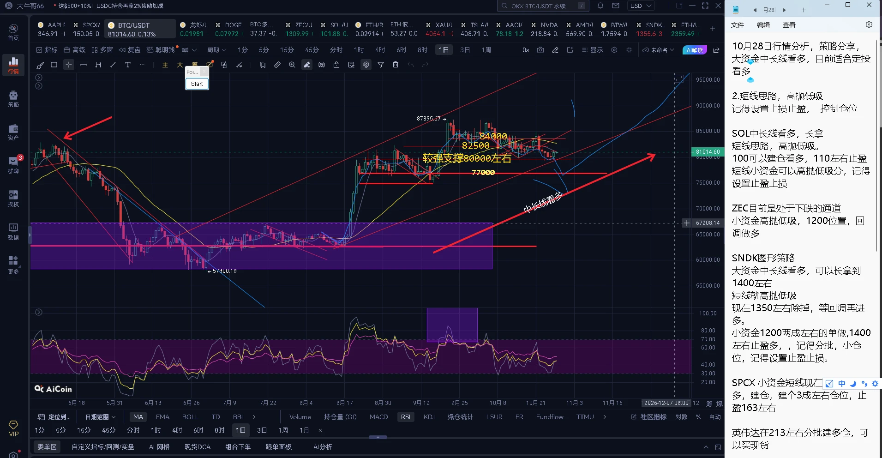The height and width of the screenshot is (458, 882).
Task: Open the 日期范围 date range dropdown
Action: (100, 417)
